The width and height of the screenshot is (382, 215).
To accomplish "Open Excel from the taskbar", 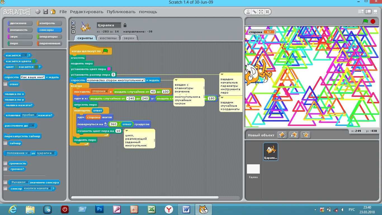I will (152, 209).
